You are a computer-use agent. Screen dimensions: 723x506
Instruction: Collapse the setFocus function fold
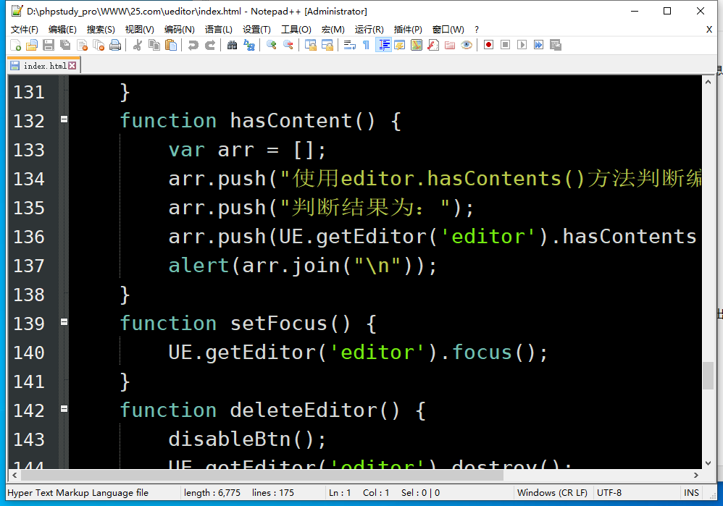[63, 323]
